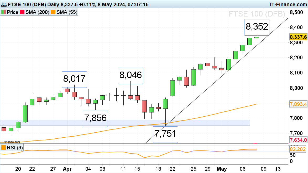Image resolution: width=308 pixels, height=173 pixels.
Task: Click the RSI value tag 82.202
Action: [298, 149]
